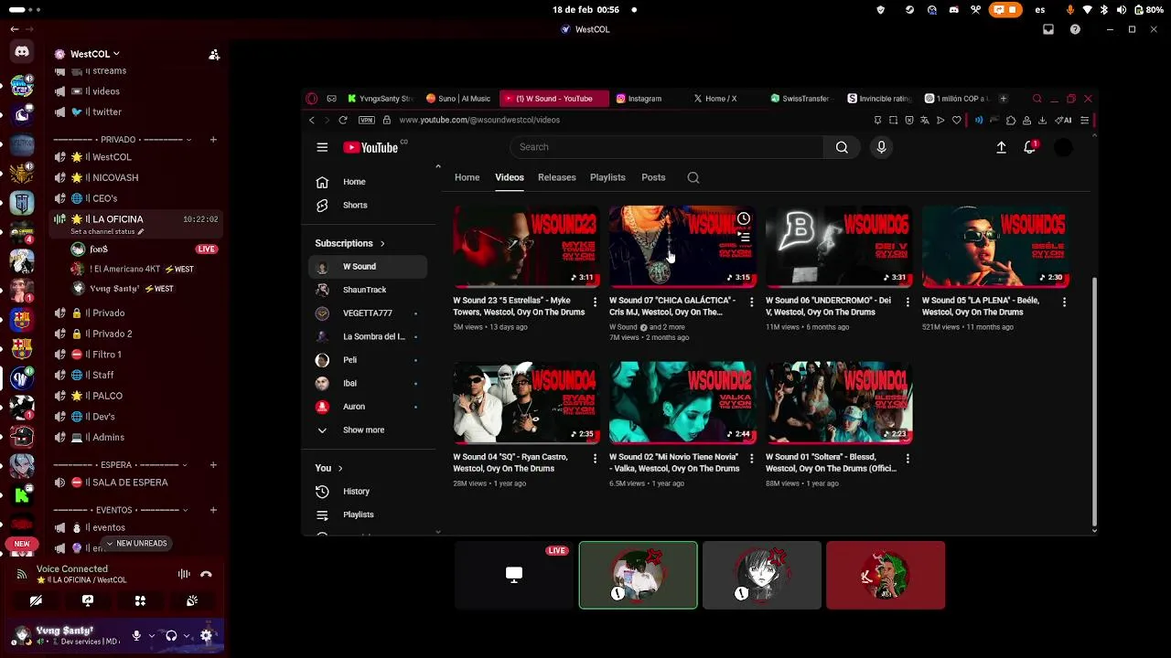
Task: Open browser extensions puzzle icon
Action: point(1011,120)
